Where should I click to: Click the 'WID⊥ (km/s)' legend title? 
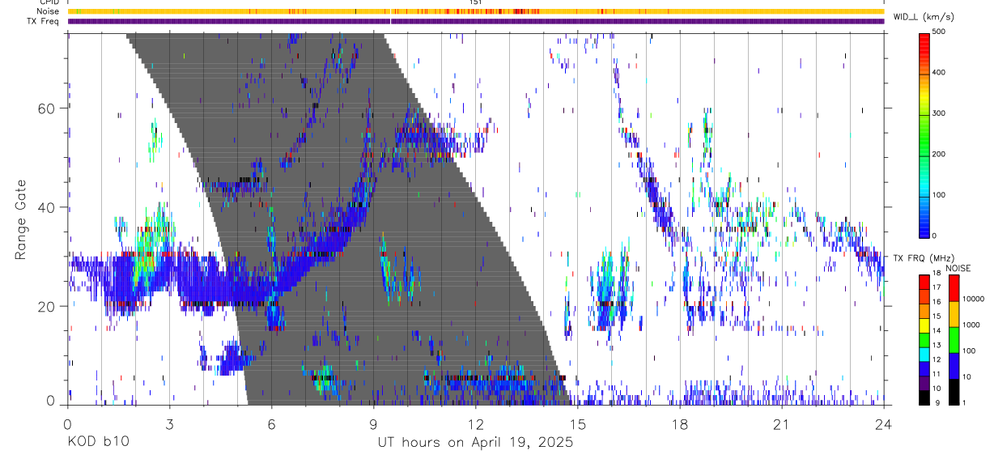tap(925, 17)
